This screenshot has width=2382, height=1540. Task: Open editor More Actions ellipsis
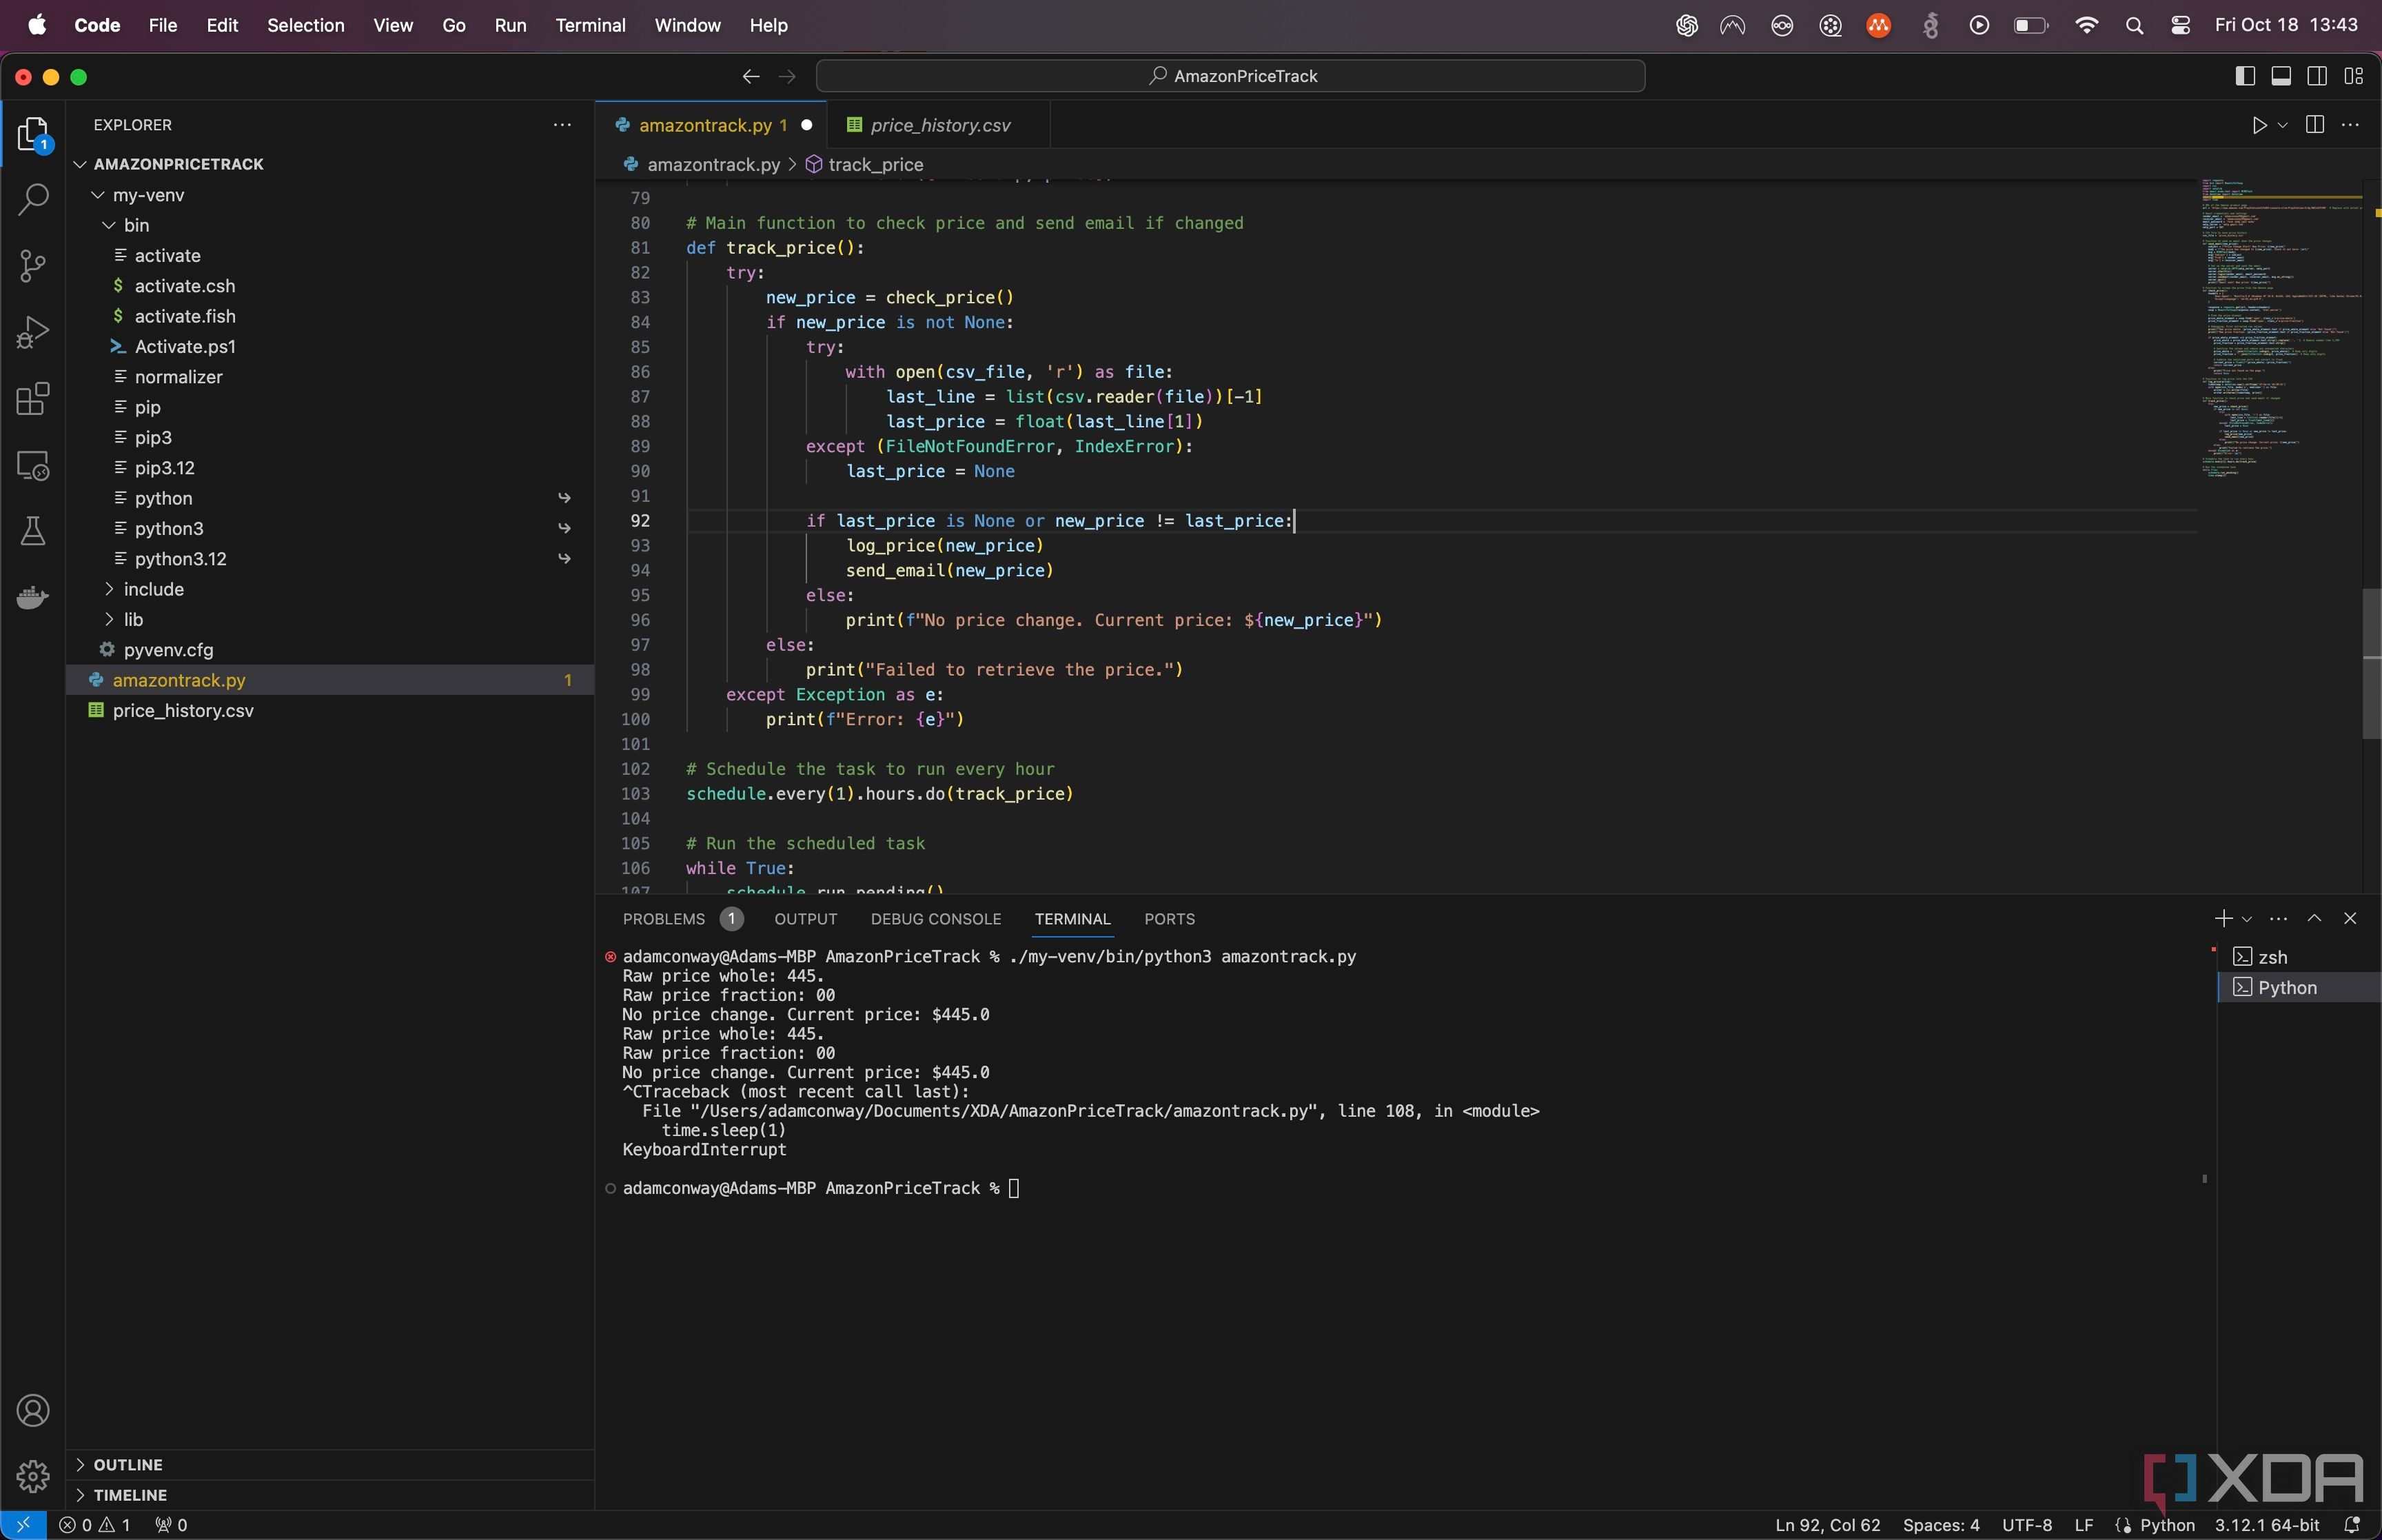[x=2350, y=125]
